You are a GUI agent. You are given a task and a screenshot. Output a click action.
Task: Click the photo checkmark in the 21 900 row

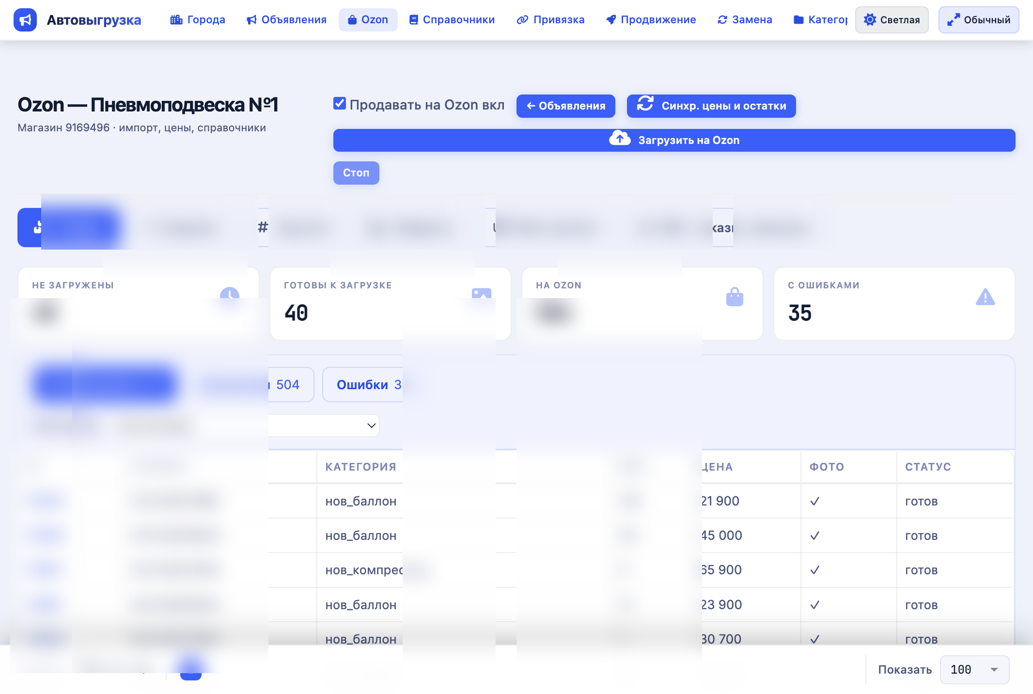(x=815, y=501)
